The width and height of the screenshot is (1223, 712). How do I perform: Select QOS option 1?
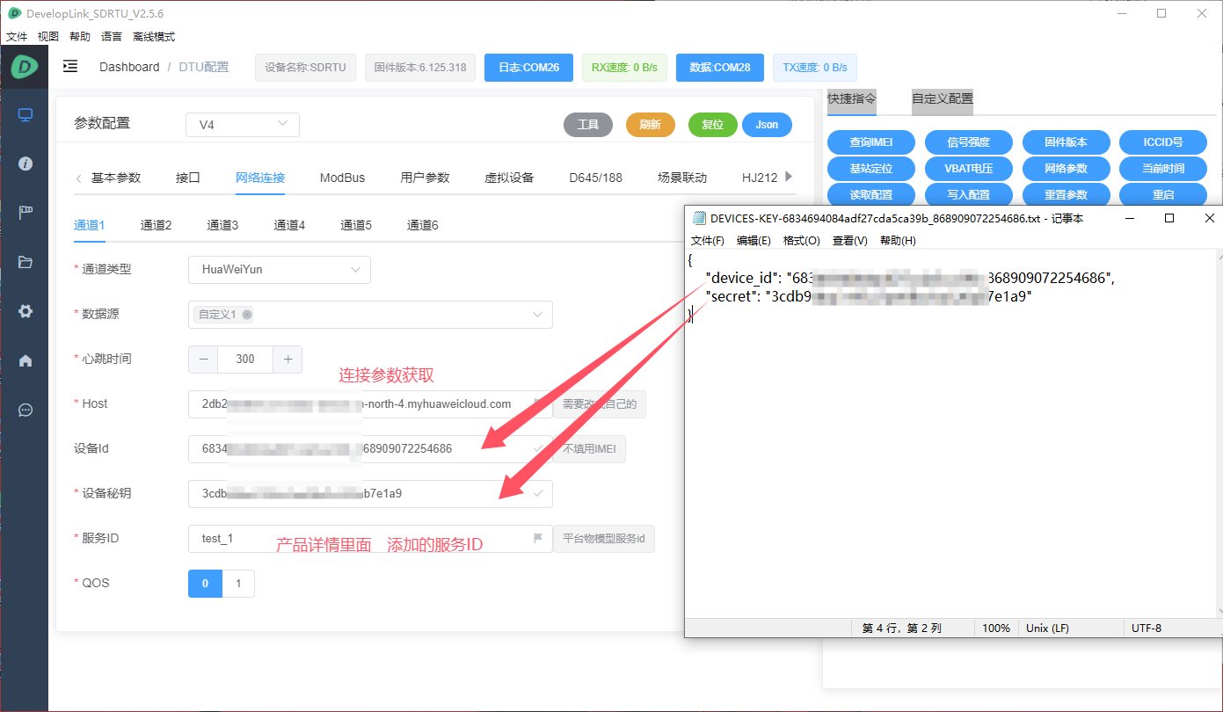pyautogui.click(x=238, y=584)
